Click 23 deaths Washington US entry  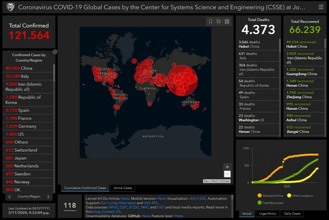[258, 118]
